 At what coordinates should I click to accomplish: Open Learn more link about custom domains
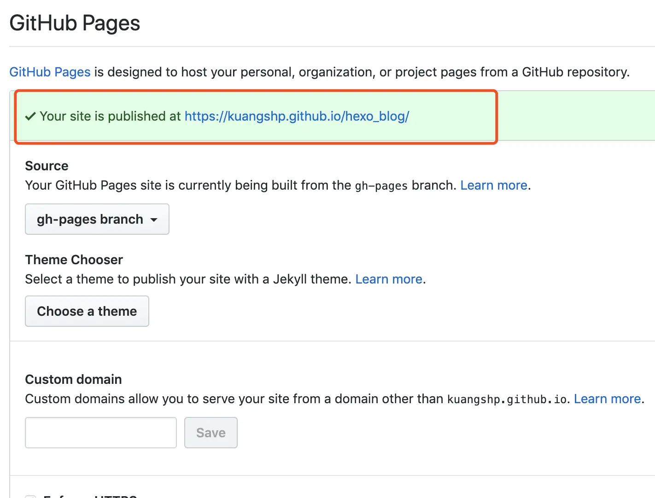(608, 399)
